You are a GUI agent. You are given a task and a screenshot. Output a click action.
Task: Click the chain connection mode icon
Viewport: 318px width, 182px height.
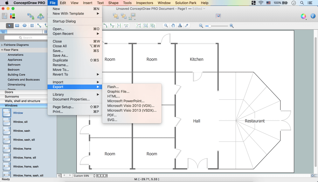coord(31,16)
